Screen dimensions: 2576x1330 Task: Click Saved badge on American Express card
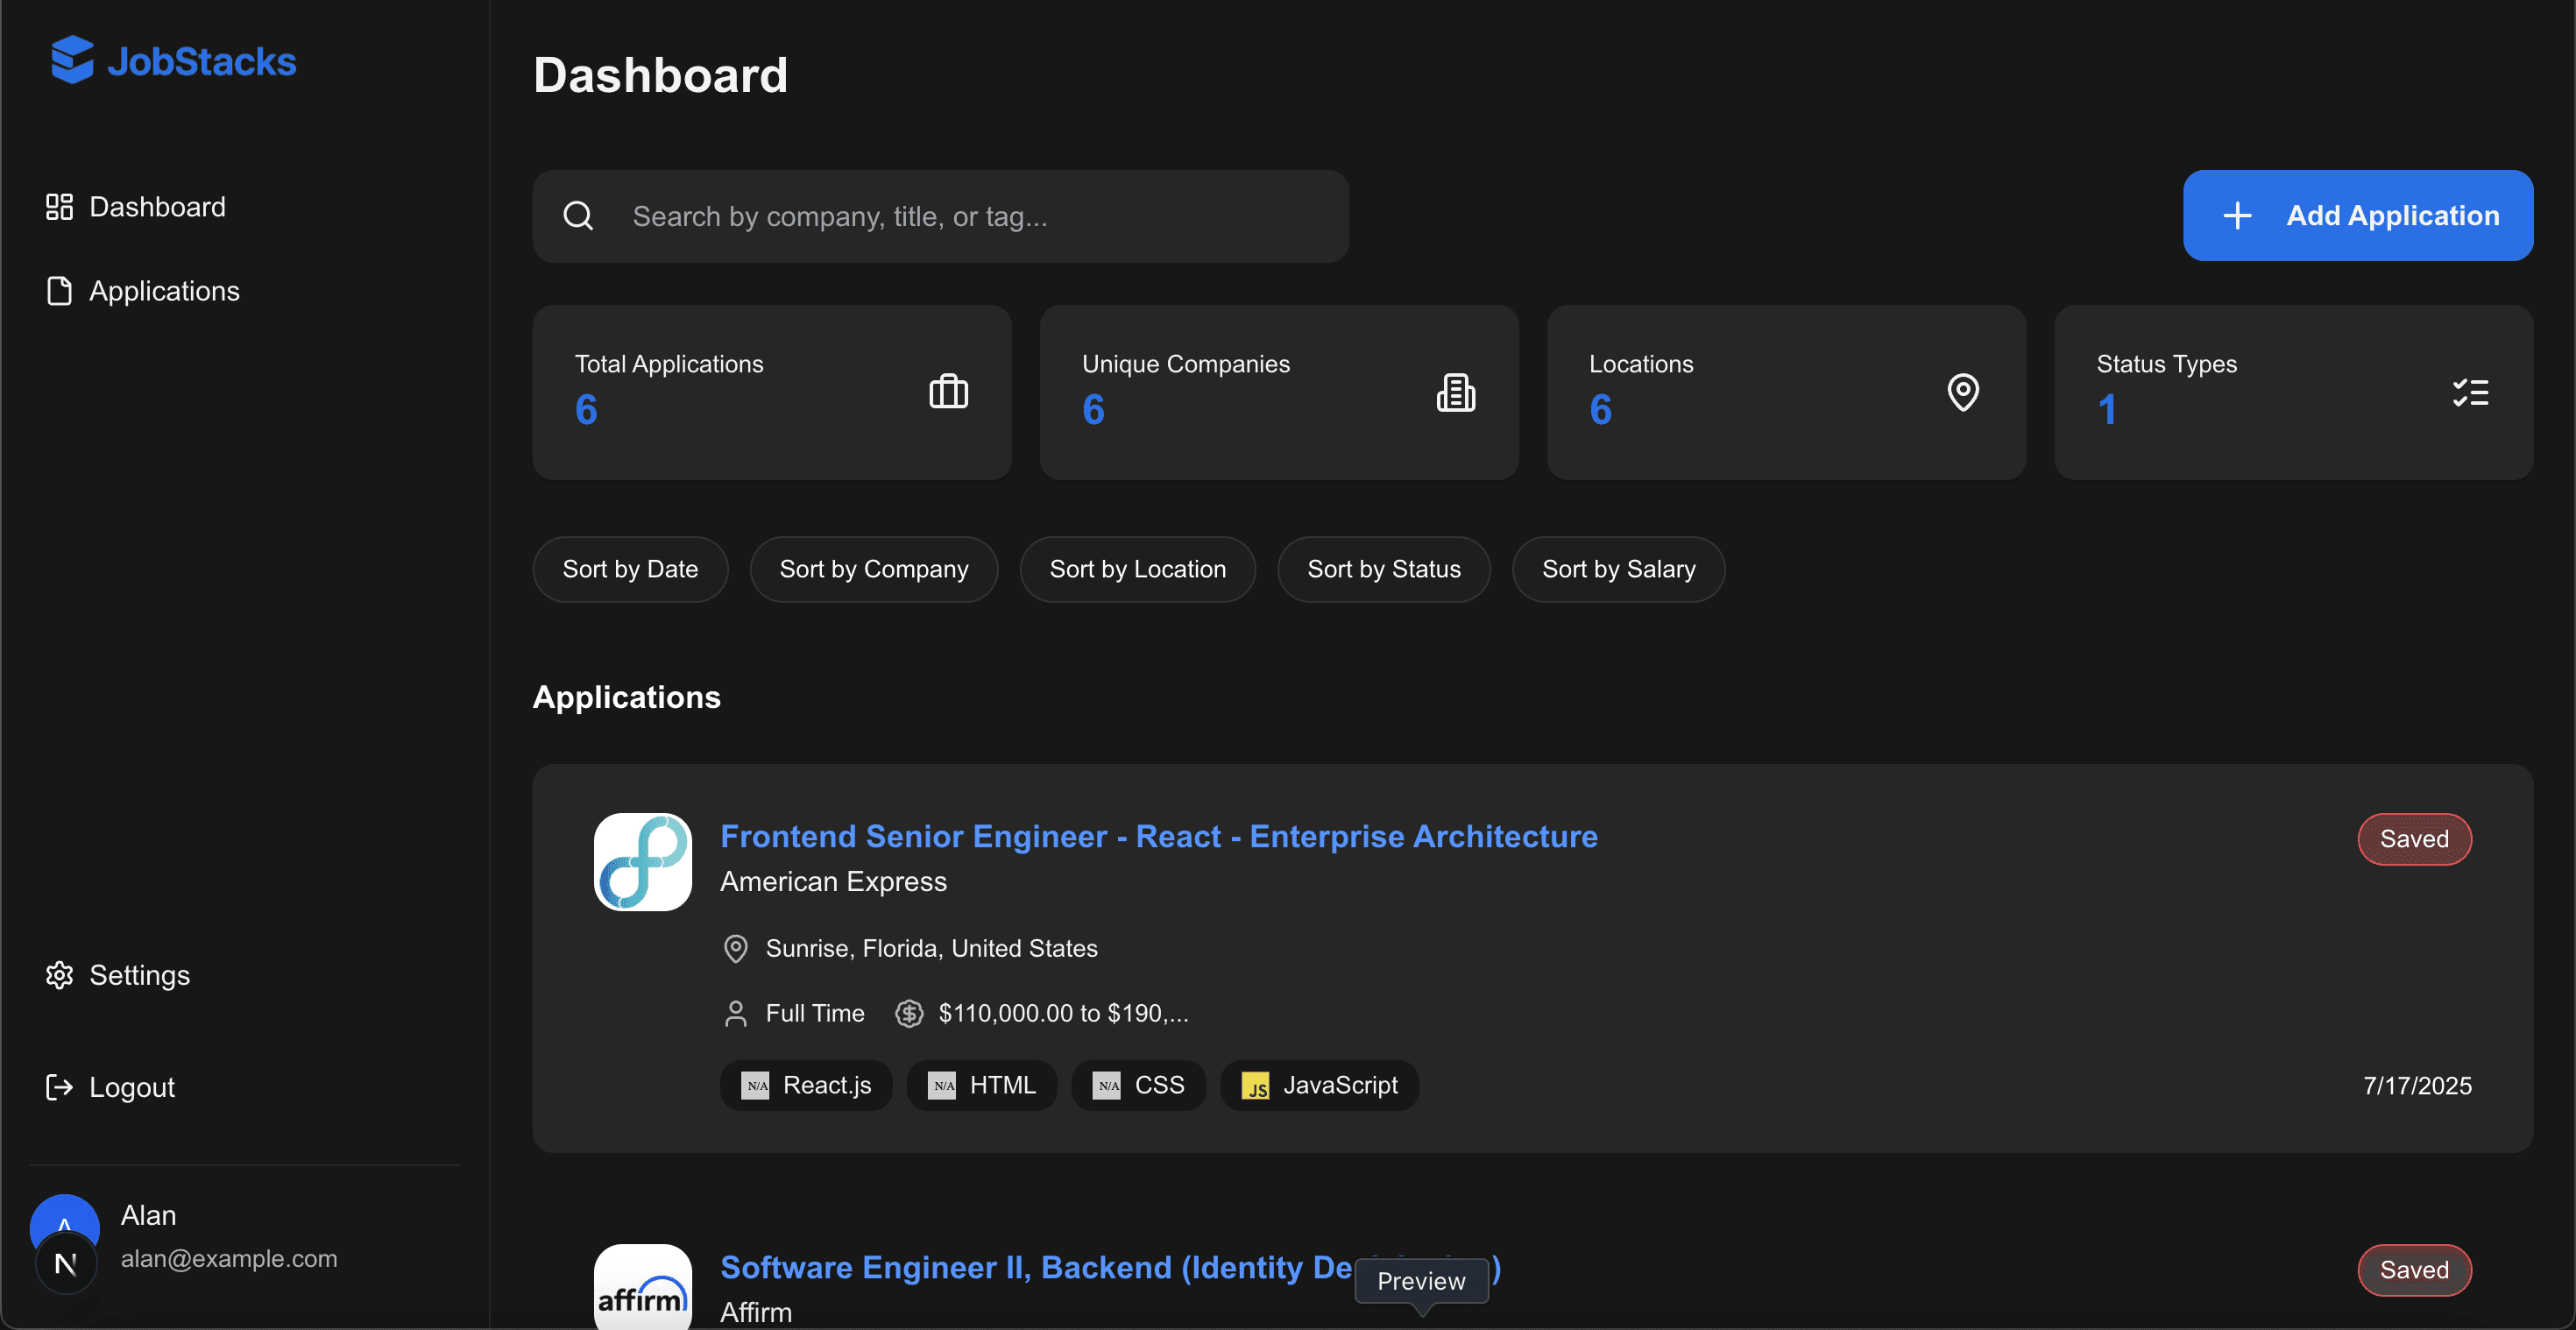[2414, 839]
